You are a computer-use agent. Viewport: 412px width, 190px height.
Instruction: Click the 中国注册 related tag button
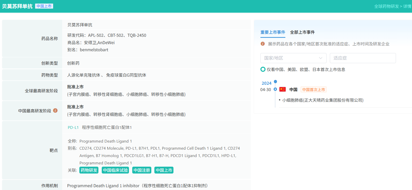pos(142,170)
